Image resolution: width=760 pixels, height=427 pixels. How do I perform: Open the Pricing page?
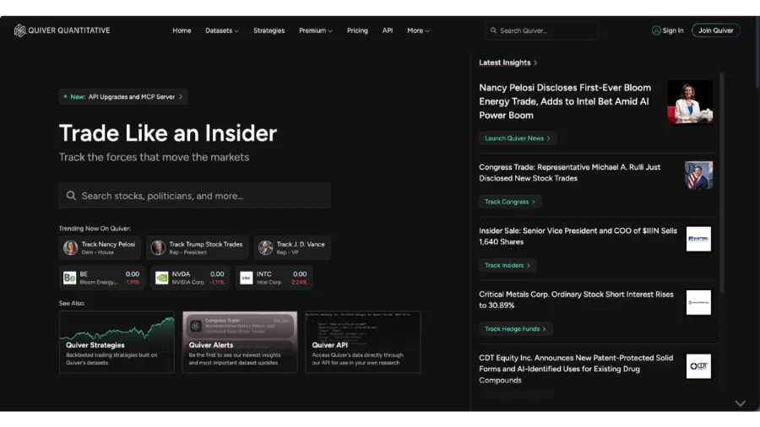coord(357,30)
